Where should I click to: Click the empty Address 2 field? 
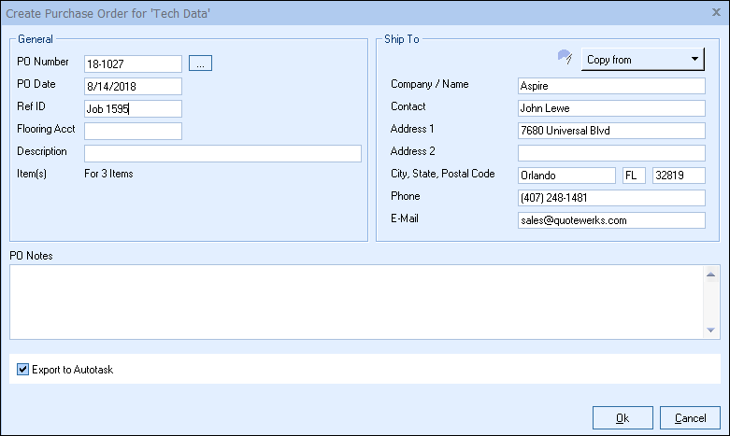pyautogui.click(x=610, y=153)
